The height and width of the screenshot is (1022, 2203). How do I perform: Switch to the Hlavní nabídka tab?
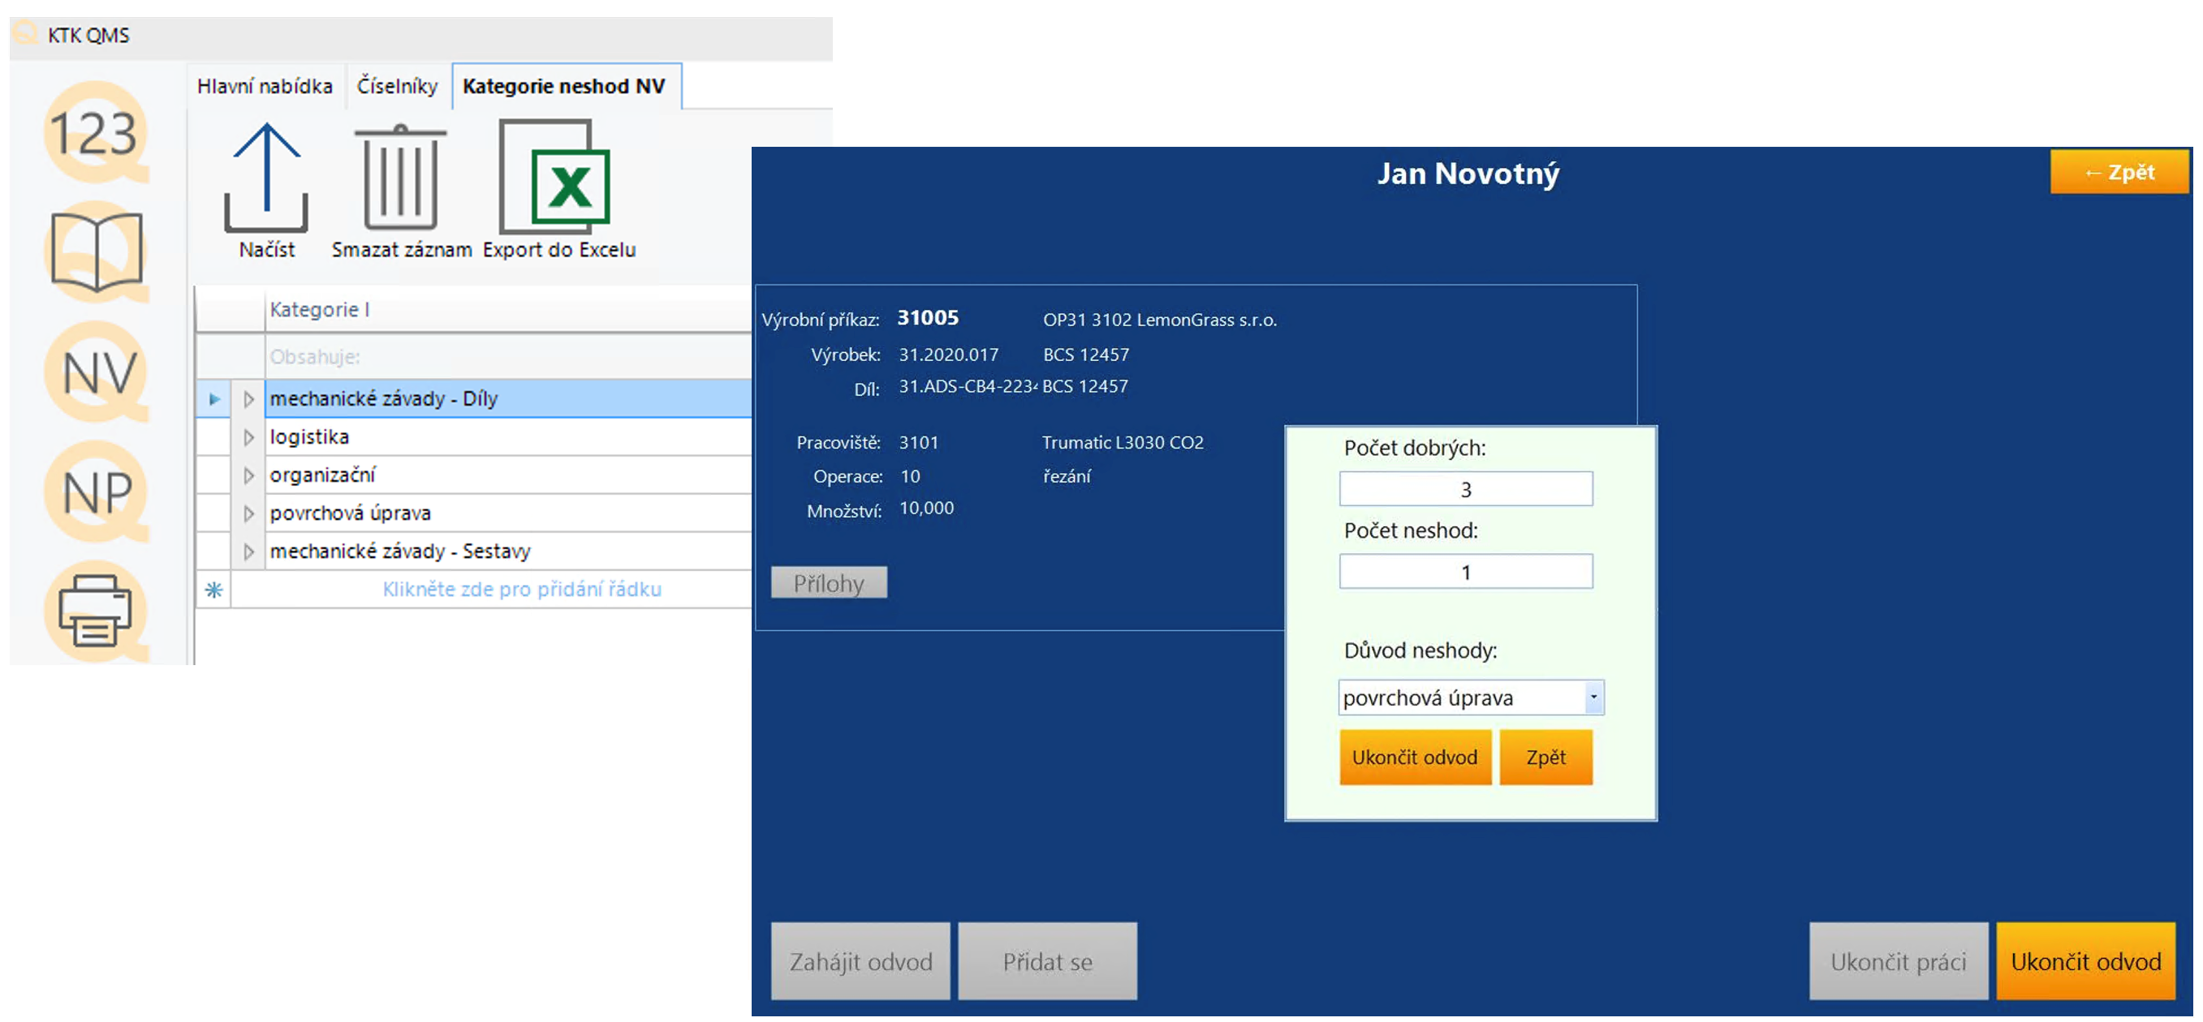point(265,86)
